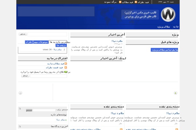Viewport: 196px width, 130px height.
Task: Click the ویژه های قبل section heading
Action: [x=170, y=42]
